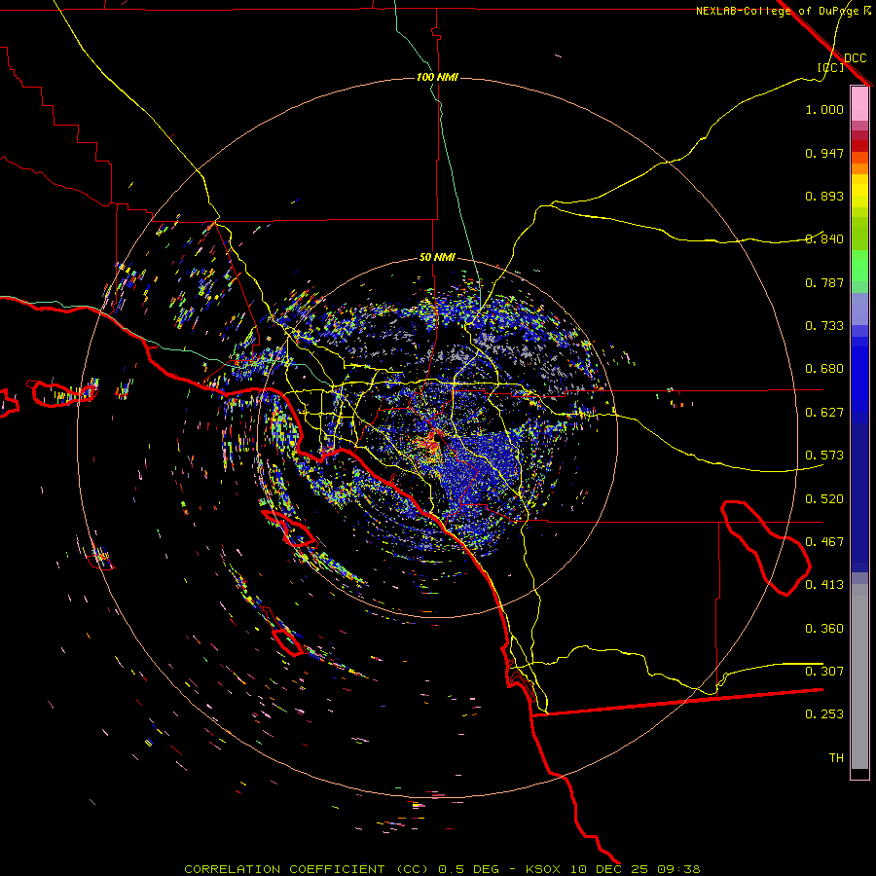The width and height of the screenshot is (876, 876).
Task: Click the 50 NMI range ring label
Action: pyautogui.click(x=437, y=258)
